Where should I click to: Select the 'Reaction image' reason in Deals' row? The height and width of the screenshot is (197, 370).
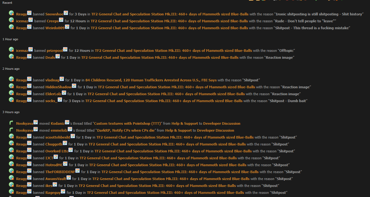pos(279,57)
